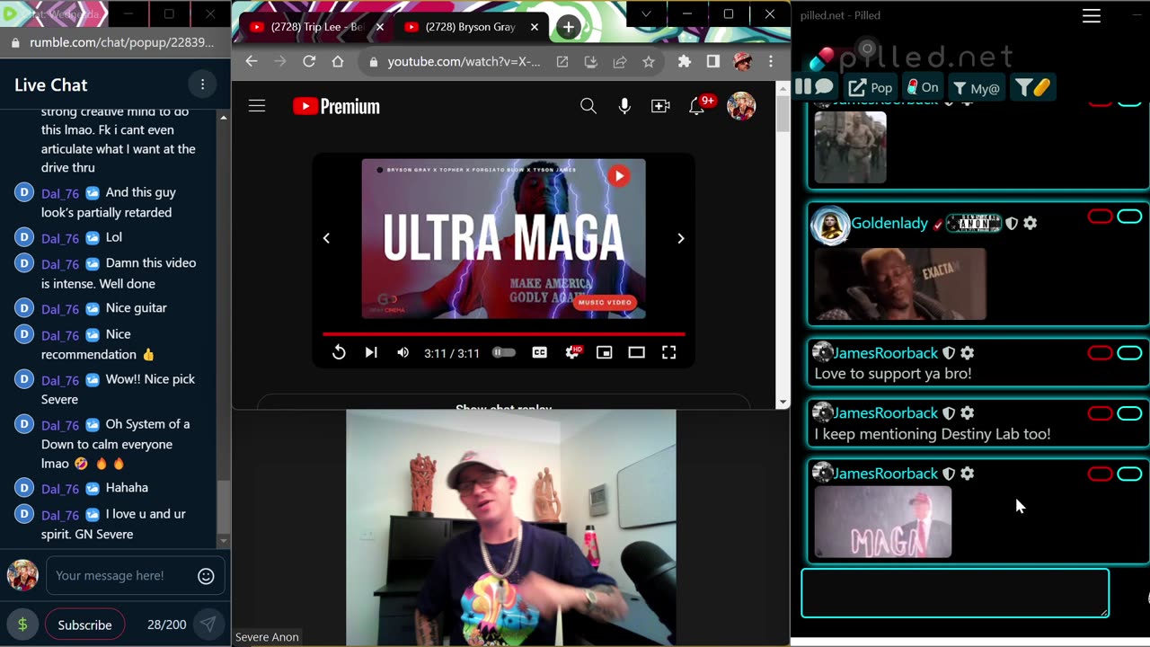
Task: Share this page from address bar
Action: coord(620,61)
